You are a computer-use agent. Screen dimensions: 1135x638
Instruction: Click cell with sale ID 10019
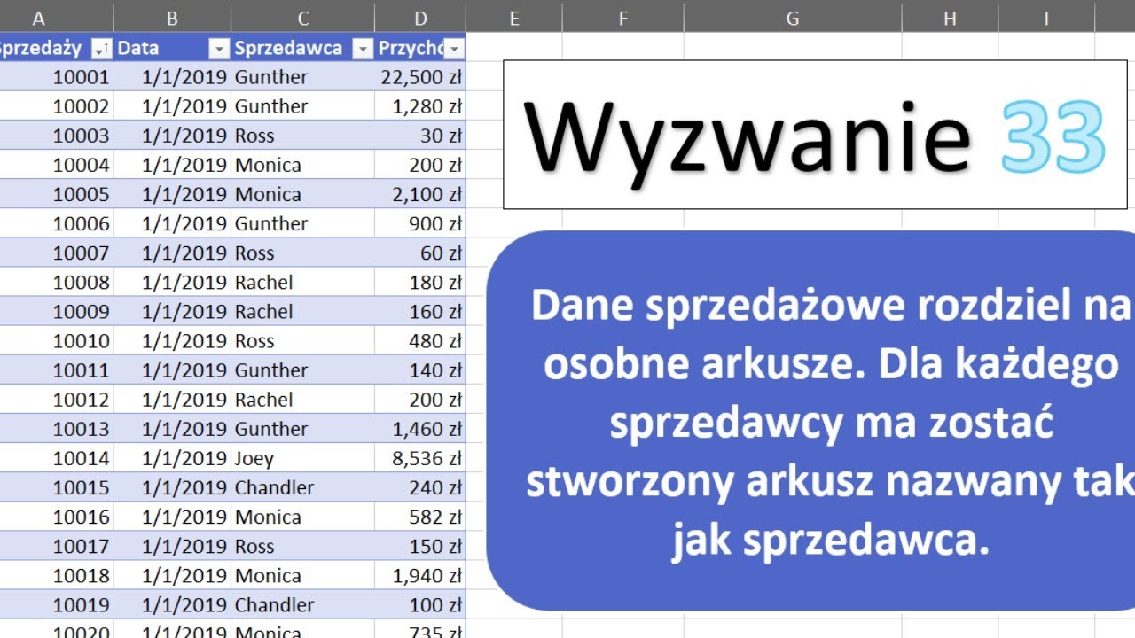57,604
